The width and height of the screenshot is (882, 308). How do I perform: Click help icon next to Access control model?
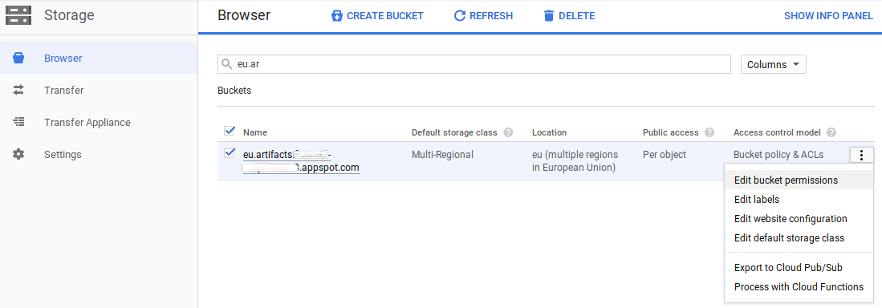(831, 132)
